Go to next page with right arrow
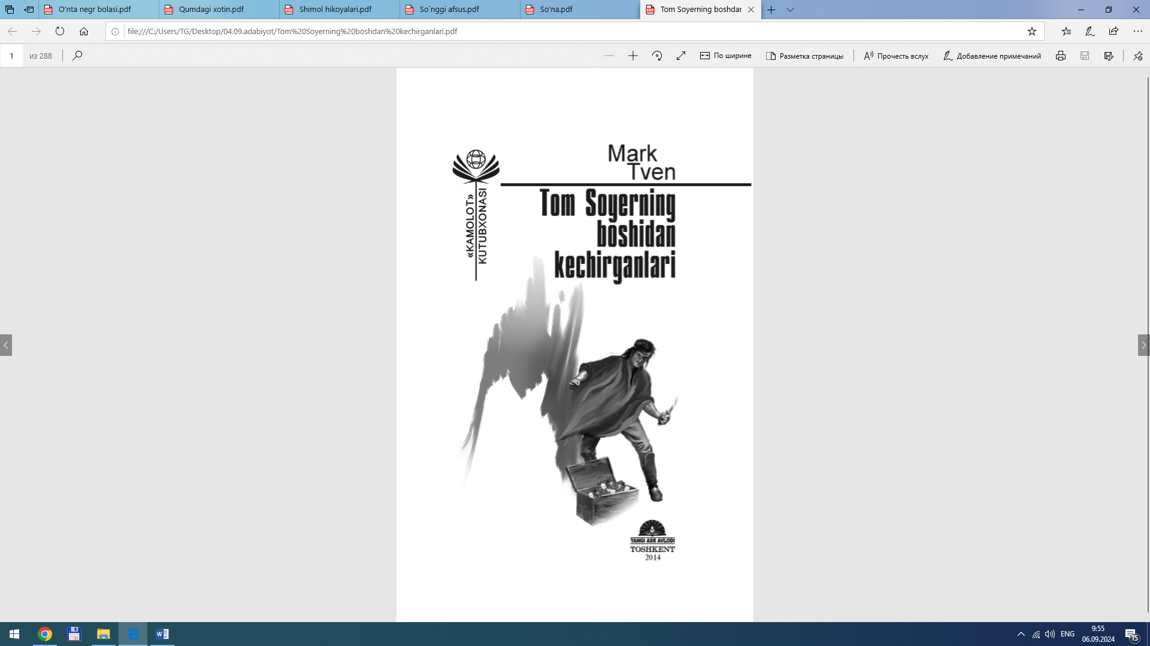 [x=1143, y=345]
